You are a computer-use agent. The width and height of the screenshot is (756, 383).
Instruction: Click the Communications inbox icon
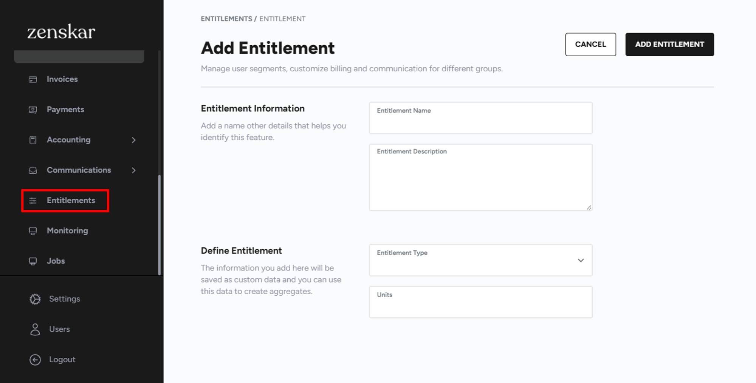[33, 170]
